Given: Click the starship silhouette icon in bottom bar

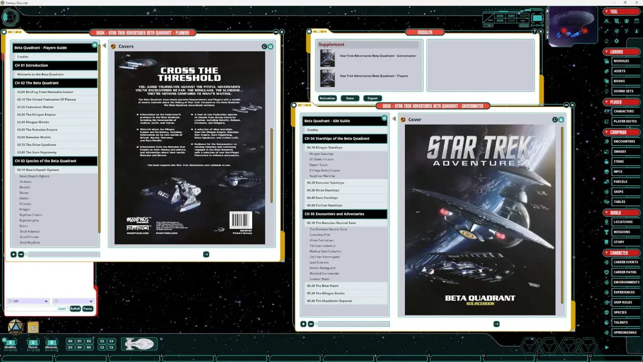Looking at the screenshot, I should coord(139,344).
